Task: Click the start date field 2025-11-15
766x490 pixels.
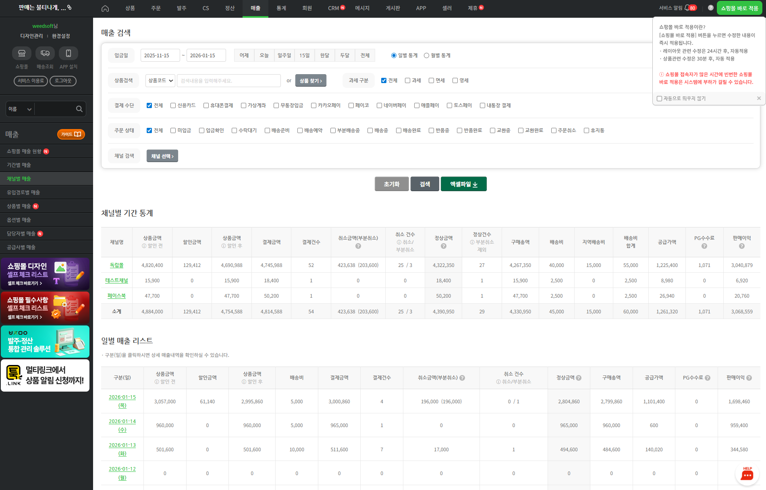Action: click(160, 56)
